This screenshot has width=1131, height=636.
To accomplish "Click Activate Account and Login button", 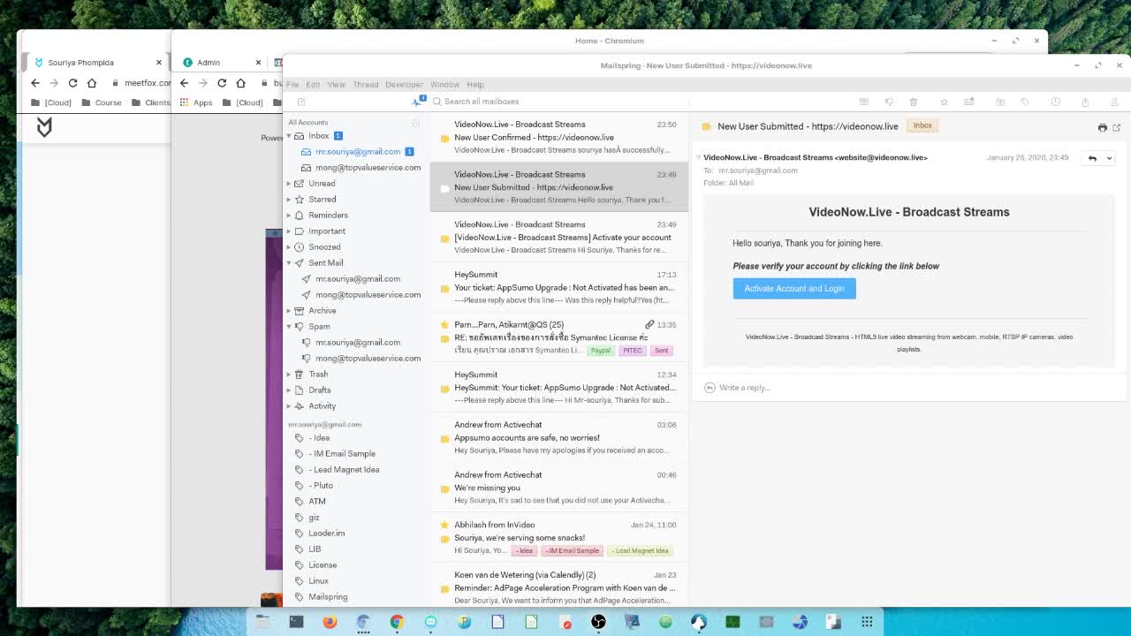I will click(x=794, y=289).
